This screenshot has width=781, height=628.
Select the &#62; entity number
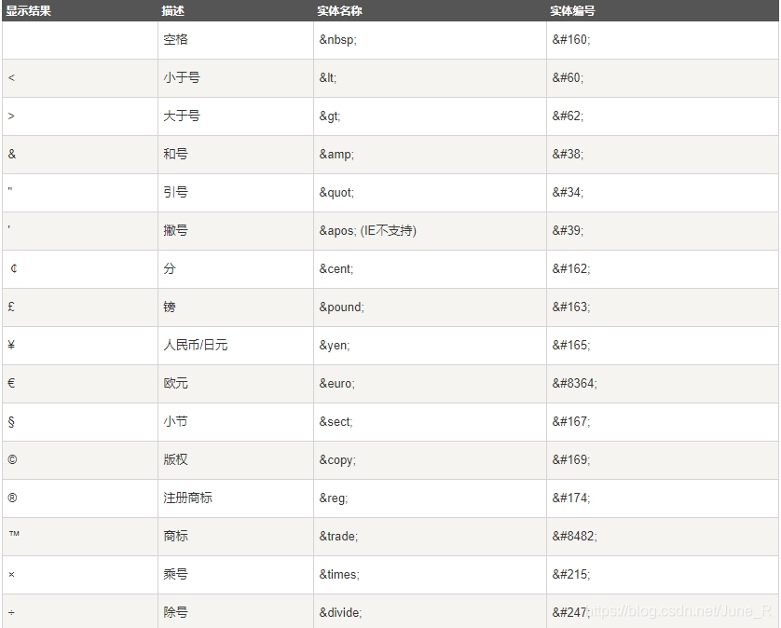click(568, 116)
